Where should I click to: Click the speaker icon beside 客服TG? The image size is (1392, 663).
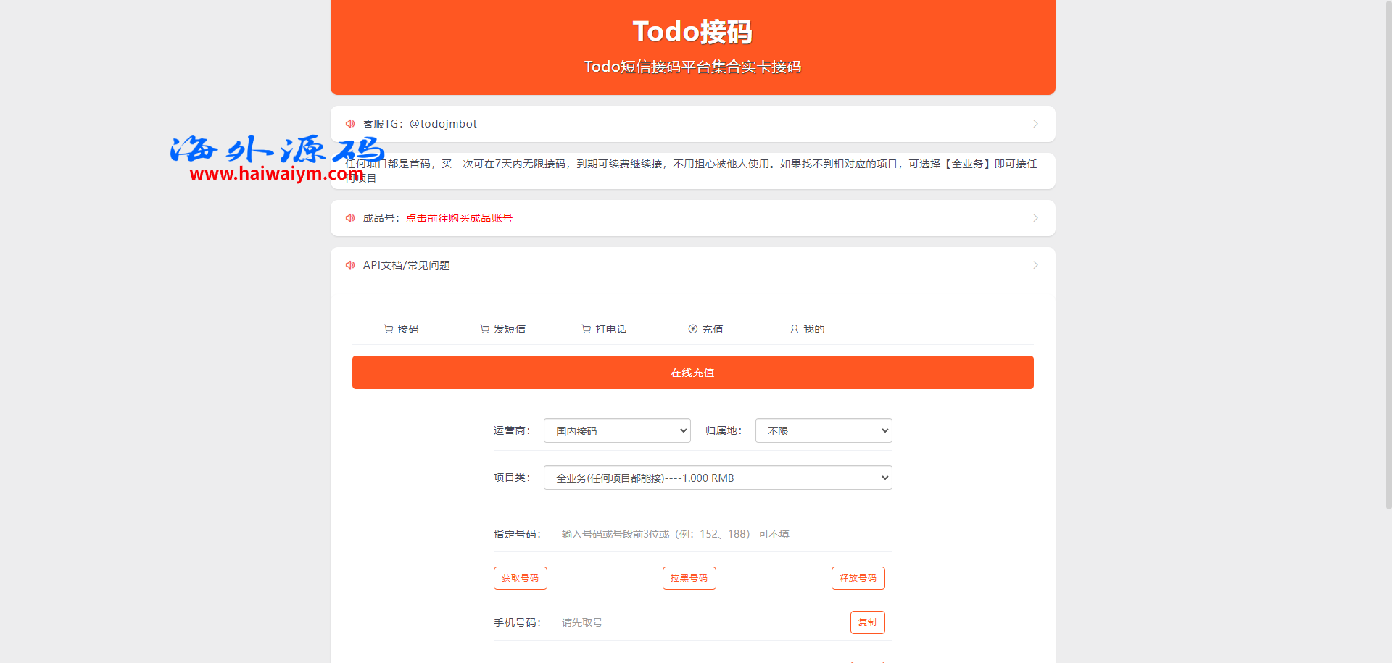350,124
